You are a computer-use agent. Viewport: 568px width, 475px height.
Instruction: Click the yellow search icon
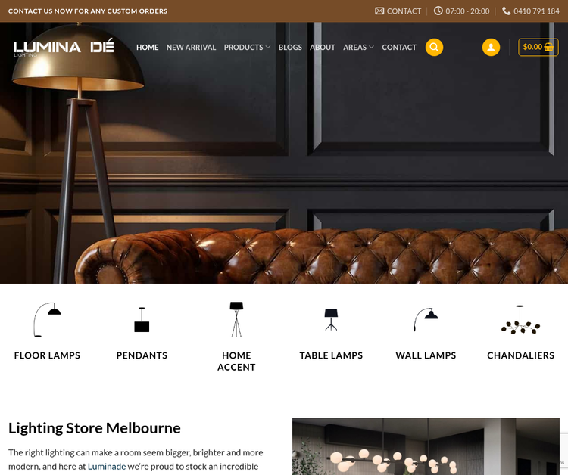(x=434, y=48)
